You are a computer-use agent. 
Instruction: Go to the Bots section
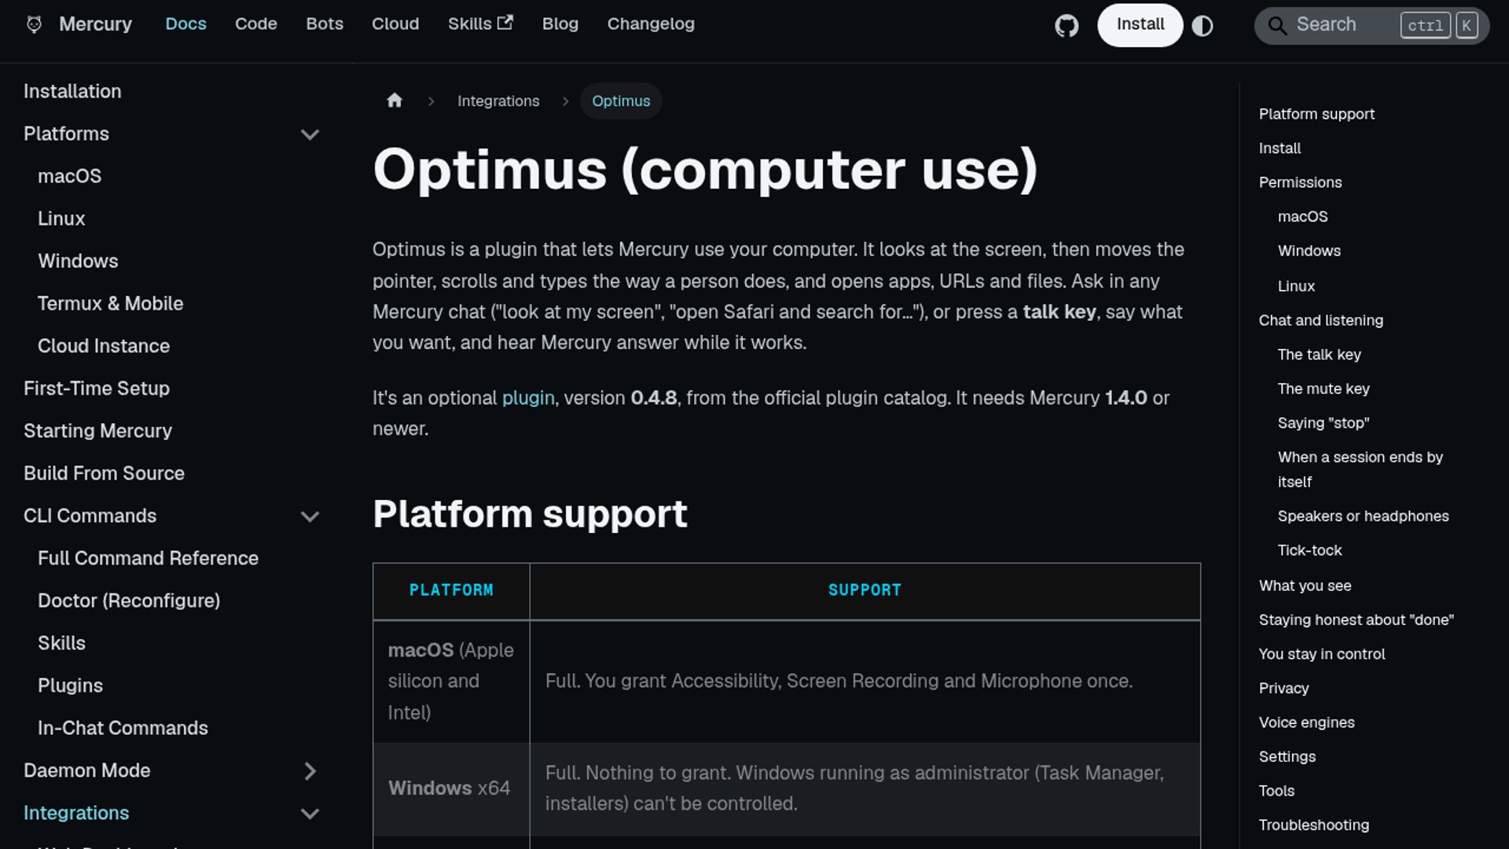(325, 24)
